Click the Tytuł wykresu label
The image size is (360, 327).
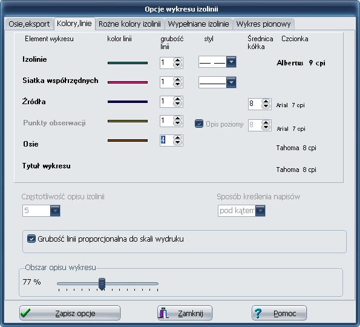point(47,166)
